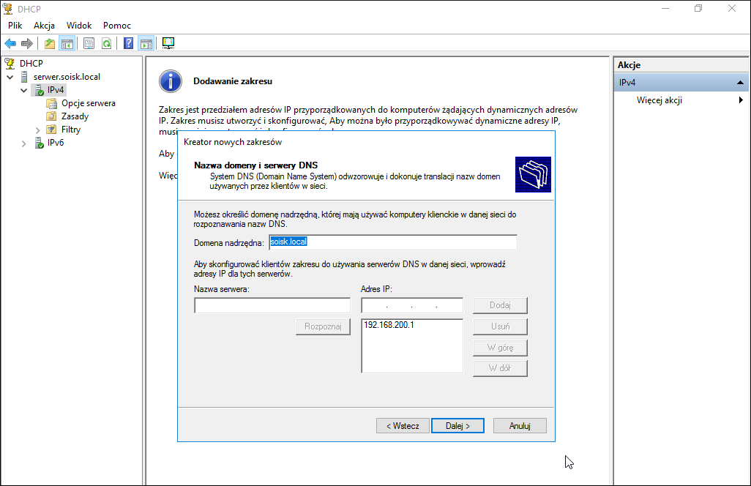
Task: Collapse the IPv4 tree node
Action: pos(24,90)
